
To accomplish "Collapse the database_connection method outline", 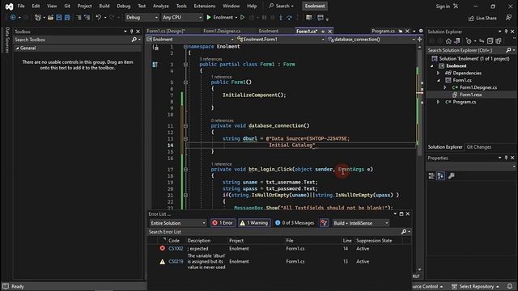I will pyautogui.click(x=185, y=126).
